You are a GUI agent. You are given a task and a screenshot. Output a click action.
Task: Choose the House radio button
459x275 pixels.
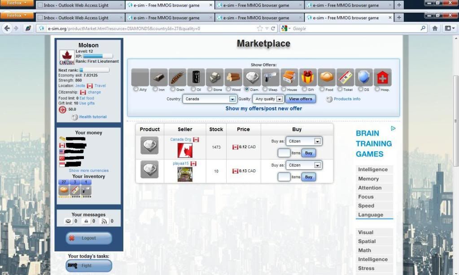284,89
